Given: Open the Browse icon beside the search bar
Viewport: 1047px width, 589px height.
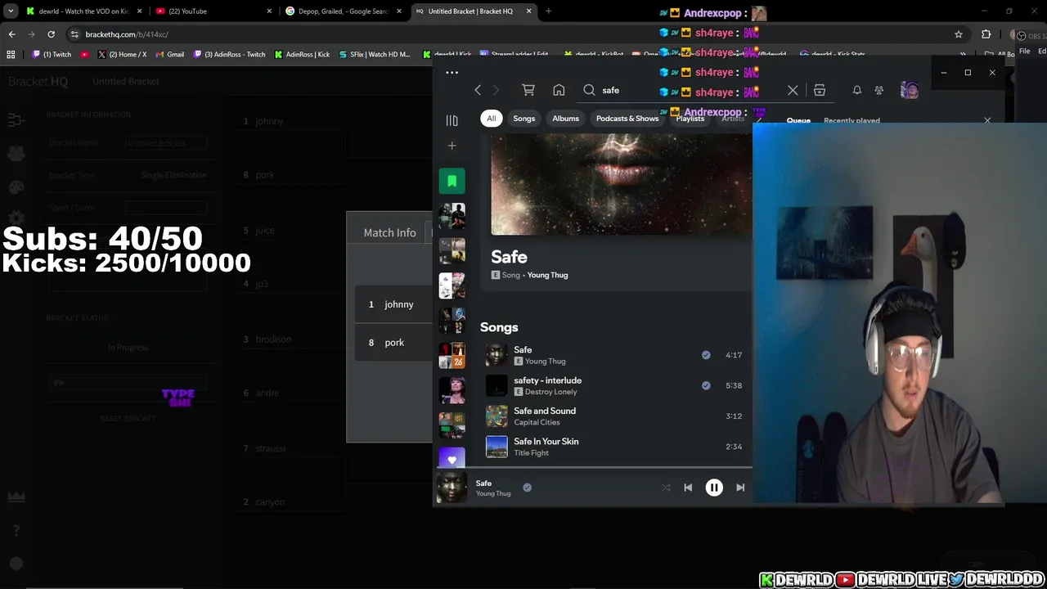Looking at the screenshot, I should (820, 90).
